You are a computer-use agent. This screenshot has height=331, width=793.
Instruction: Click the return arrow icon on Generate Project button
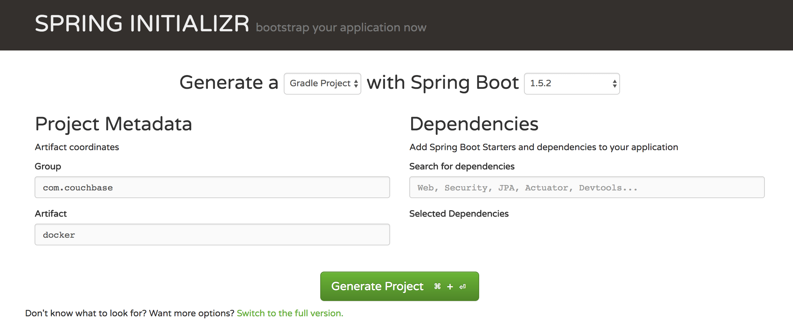pyautogui.click(x=462, y=287)
